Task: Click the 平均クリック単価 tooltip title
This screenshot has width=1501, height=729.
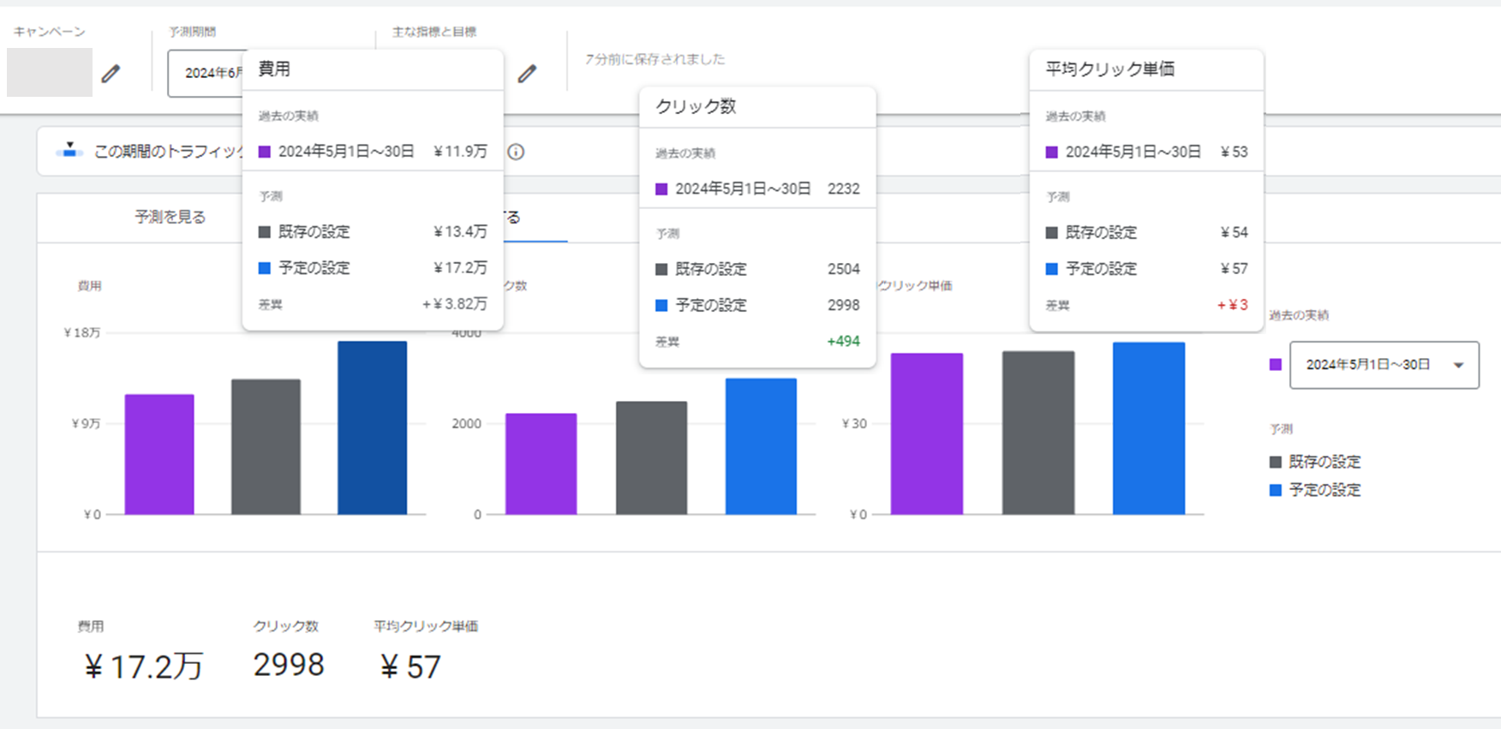Action: pyautogui.click(x=1110, y=69)
